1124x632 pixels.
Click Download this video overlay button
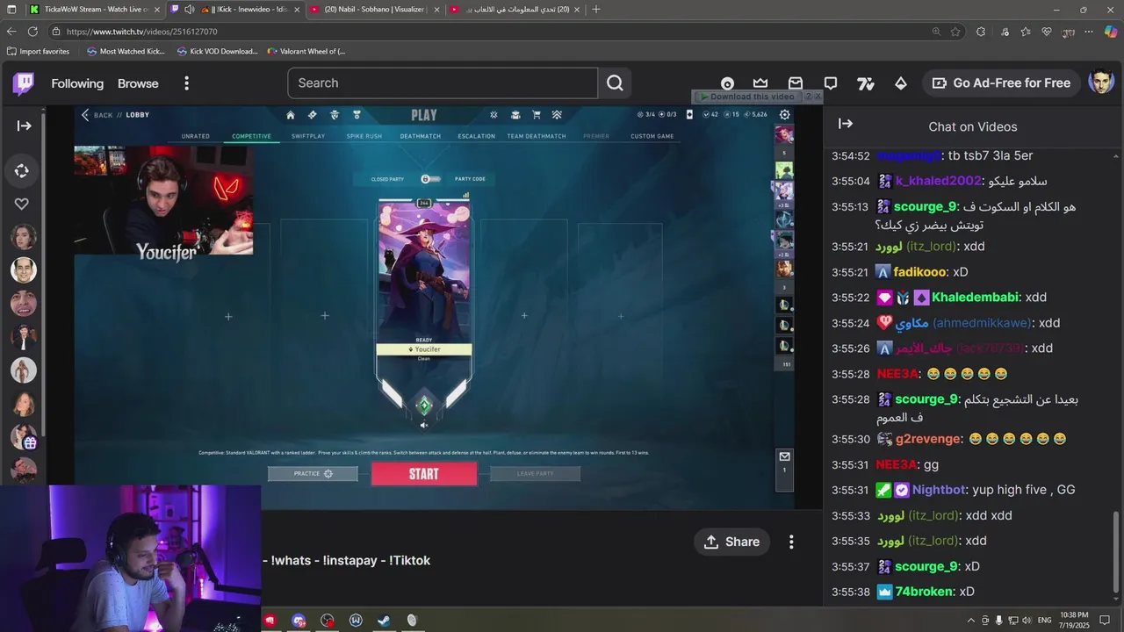pos(748,97)
